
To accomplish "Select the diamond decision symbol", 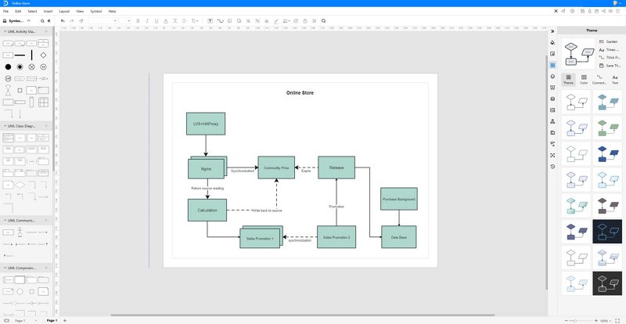I will click(43, 55).
